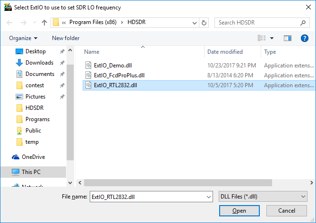This screenshot has height=223, width=316.
Task: Select OneDrive in the navigation pane
Action: pyautogui.click(x=33, y=157)
